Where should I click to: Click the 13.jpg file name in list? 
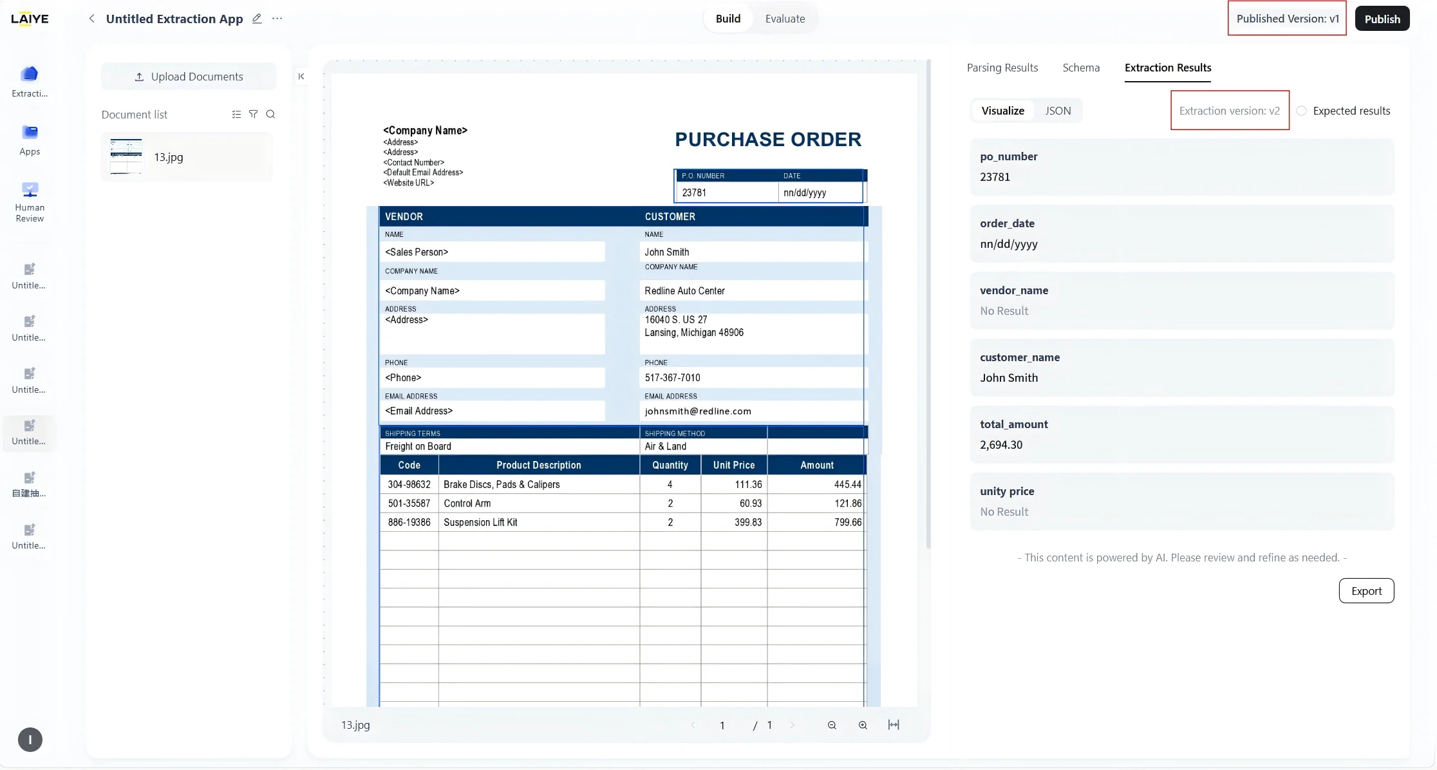click(169, 157)
